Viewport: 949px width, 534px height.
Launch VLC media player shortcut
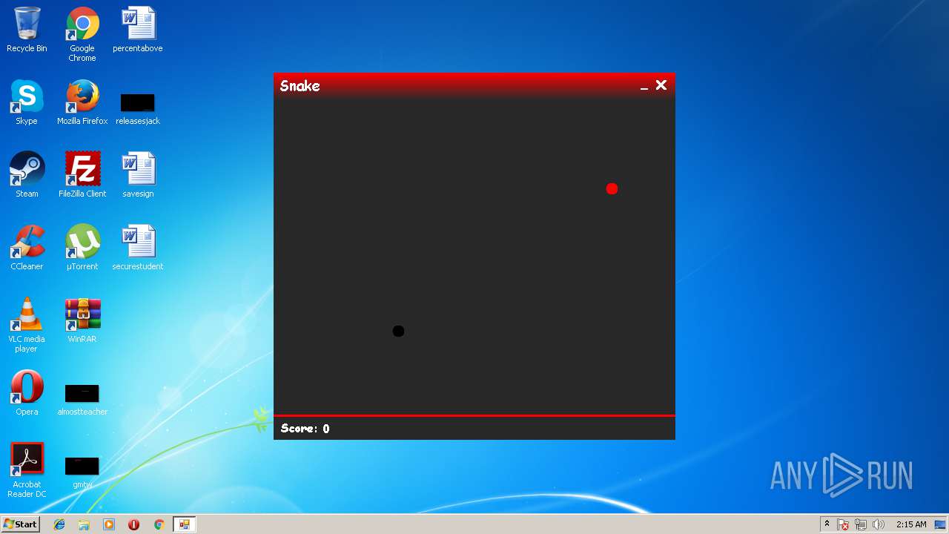coord(27,326)
